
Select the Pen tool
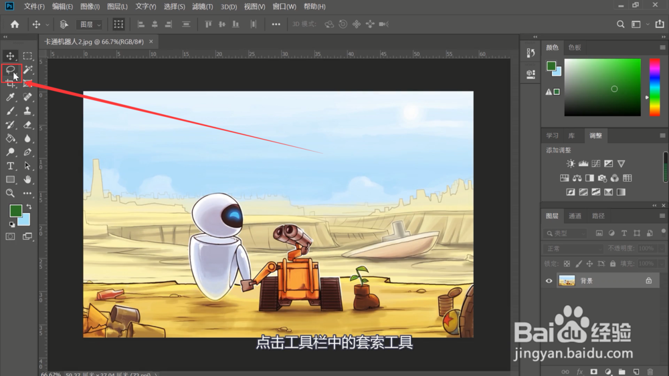click(27, 152)
